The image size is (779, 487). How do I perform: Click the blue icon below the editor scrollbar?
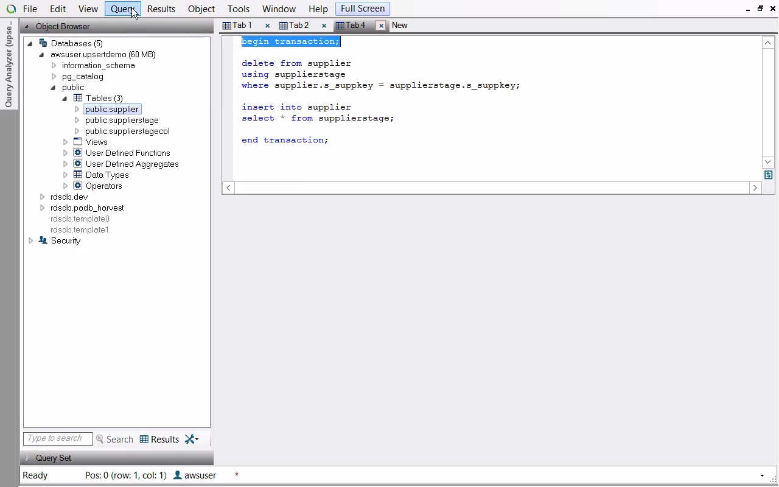point(769,175)
